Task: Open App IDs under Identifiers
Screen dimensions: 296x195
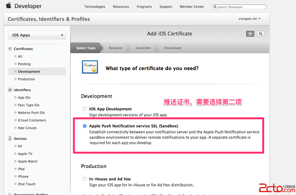Action: [24, 98]
